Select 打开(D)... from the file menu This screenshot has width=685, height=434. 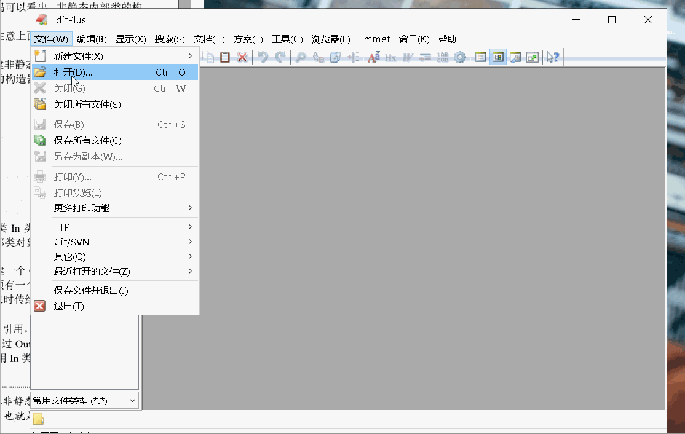116,72
